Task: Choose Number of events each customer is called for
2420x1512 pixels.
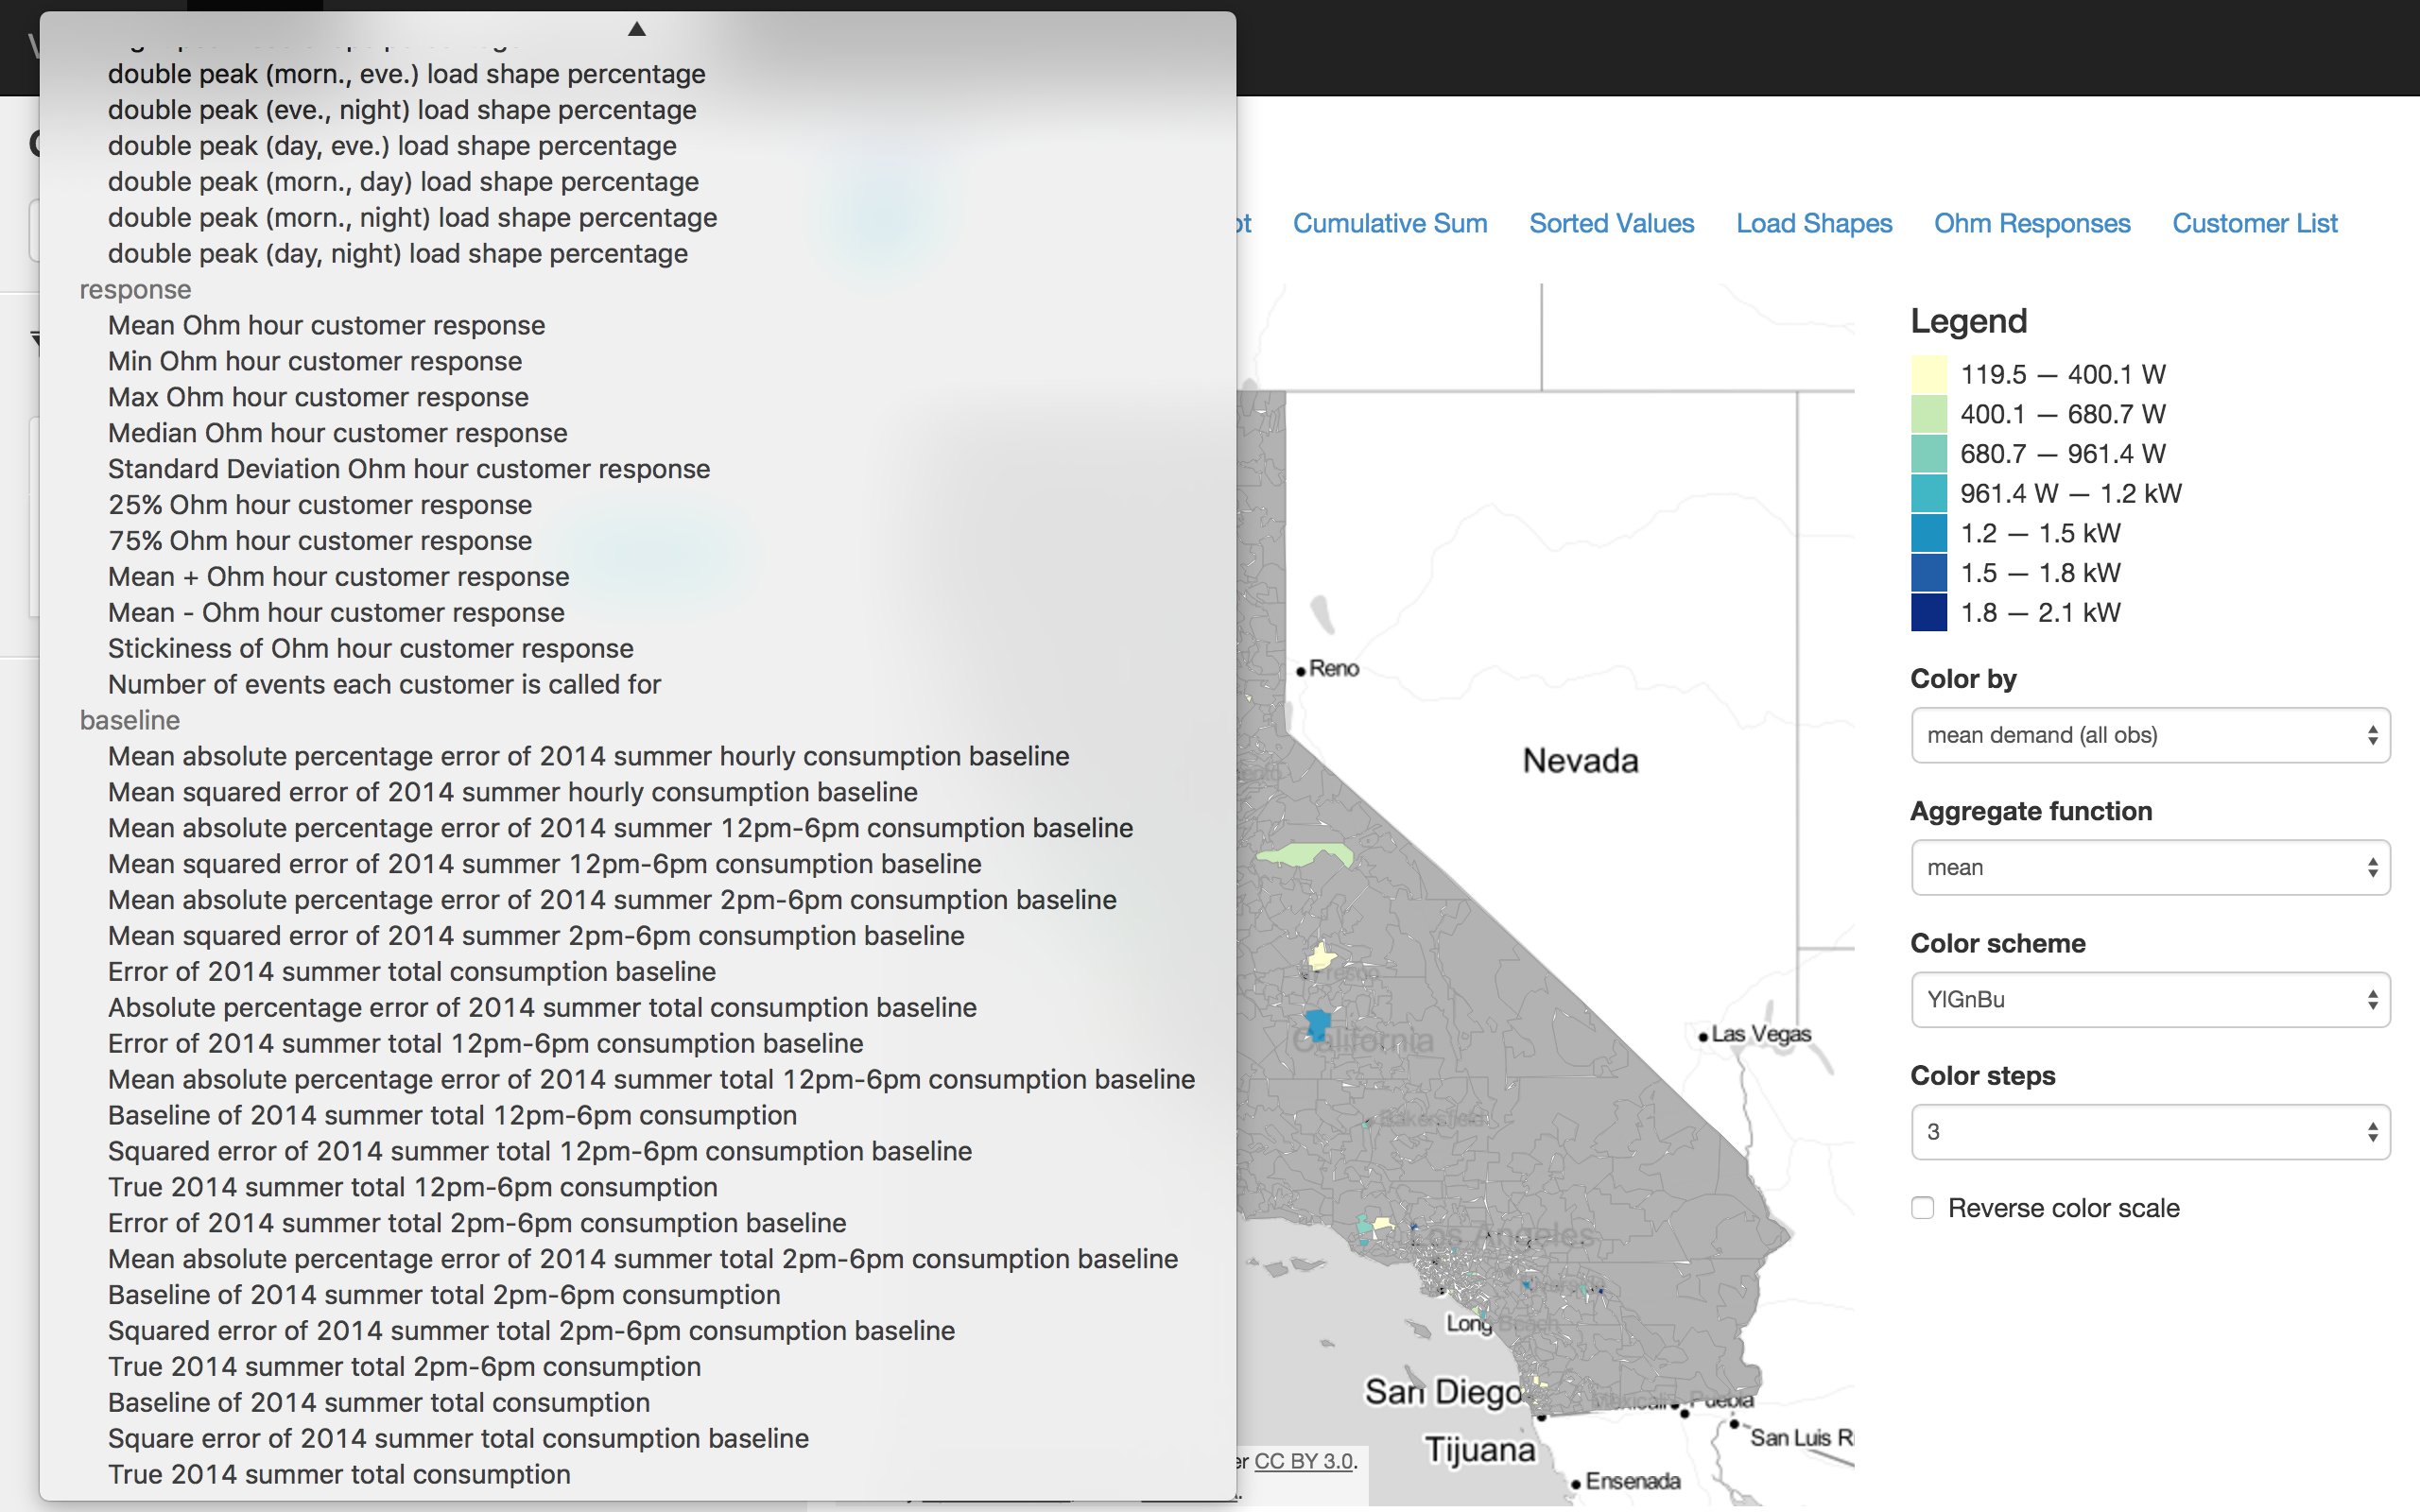Action: (x=384, y=684)
